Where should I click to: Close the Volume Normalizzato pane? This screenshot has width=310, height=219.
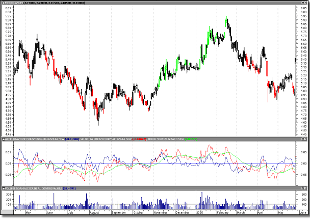(305, 189)
